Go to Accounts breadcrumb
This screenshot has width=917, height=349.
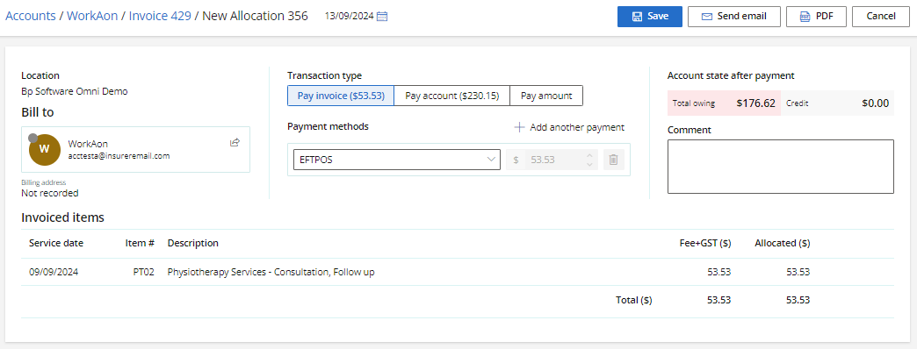pyautogui.click(x=31, y=16)
